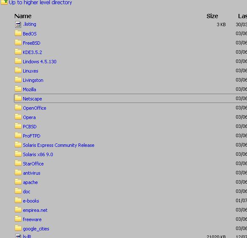Click the freeware folder icon
247x238 pixels.
tap(18, 219)
